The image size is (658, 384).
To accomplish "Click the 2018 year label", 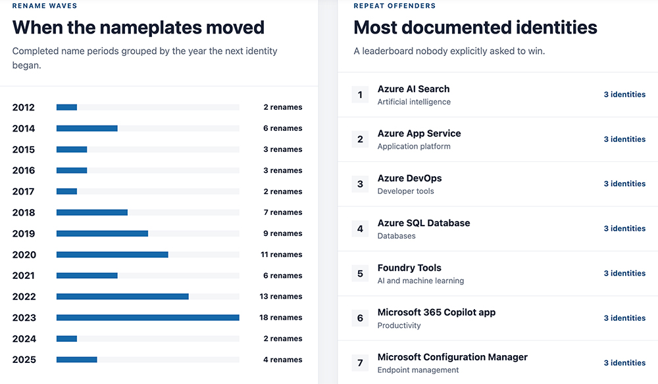I will pyautogui.click(x=24, y=212).
